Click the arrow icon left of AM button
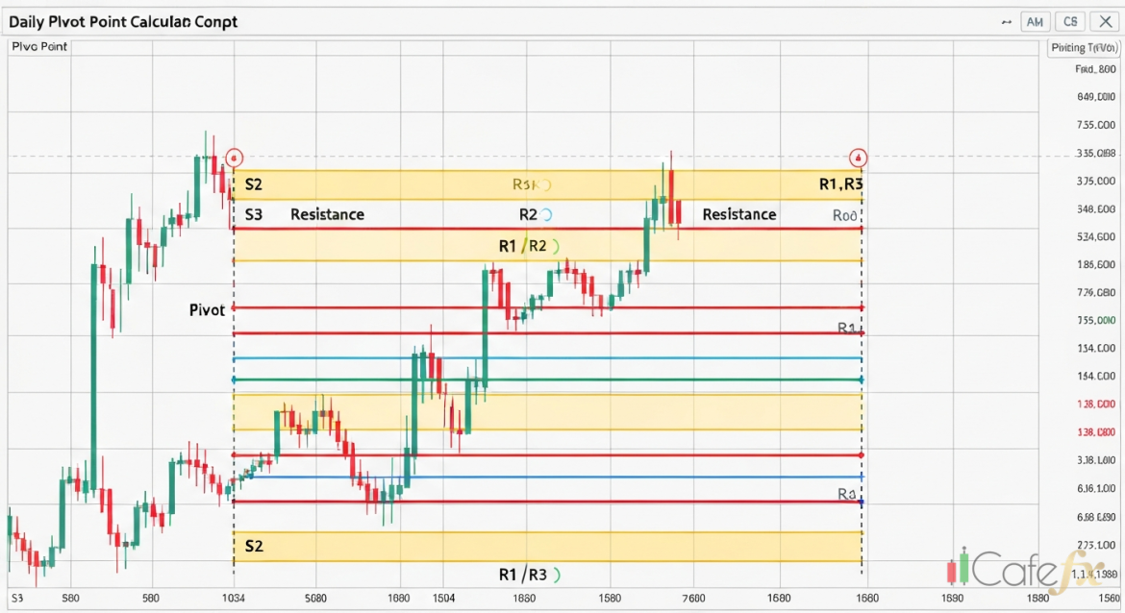1125x613 pixels. 1007,21
